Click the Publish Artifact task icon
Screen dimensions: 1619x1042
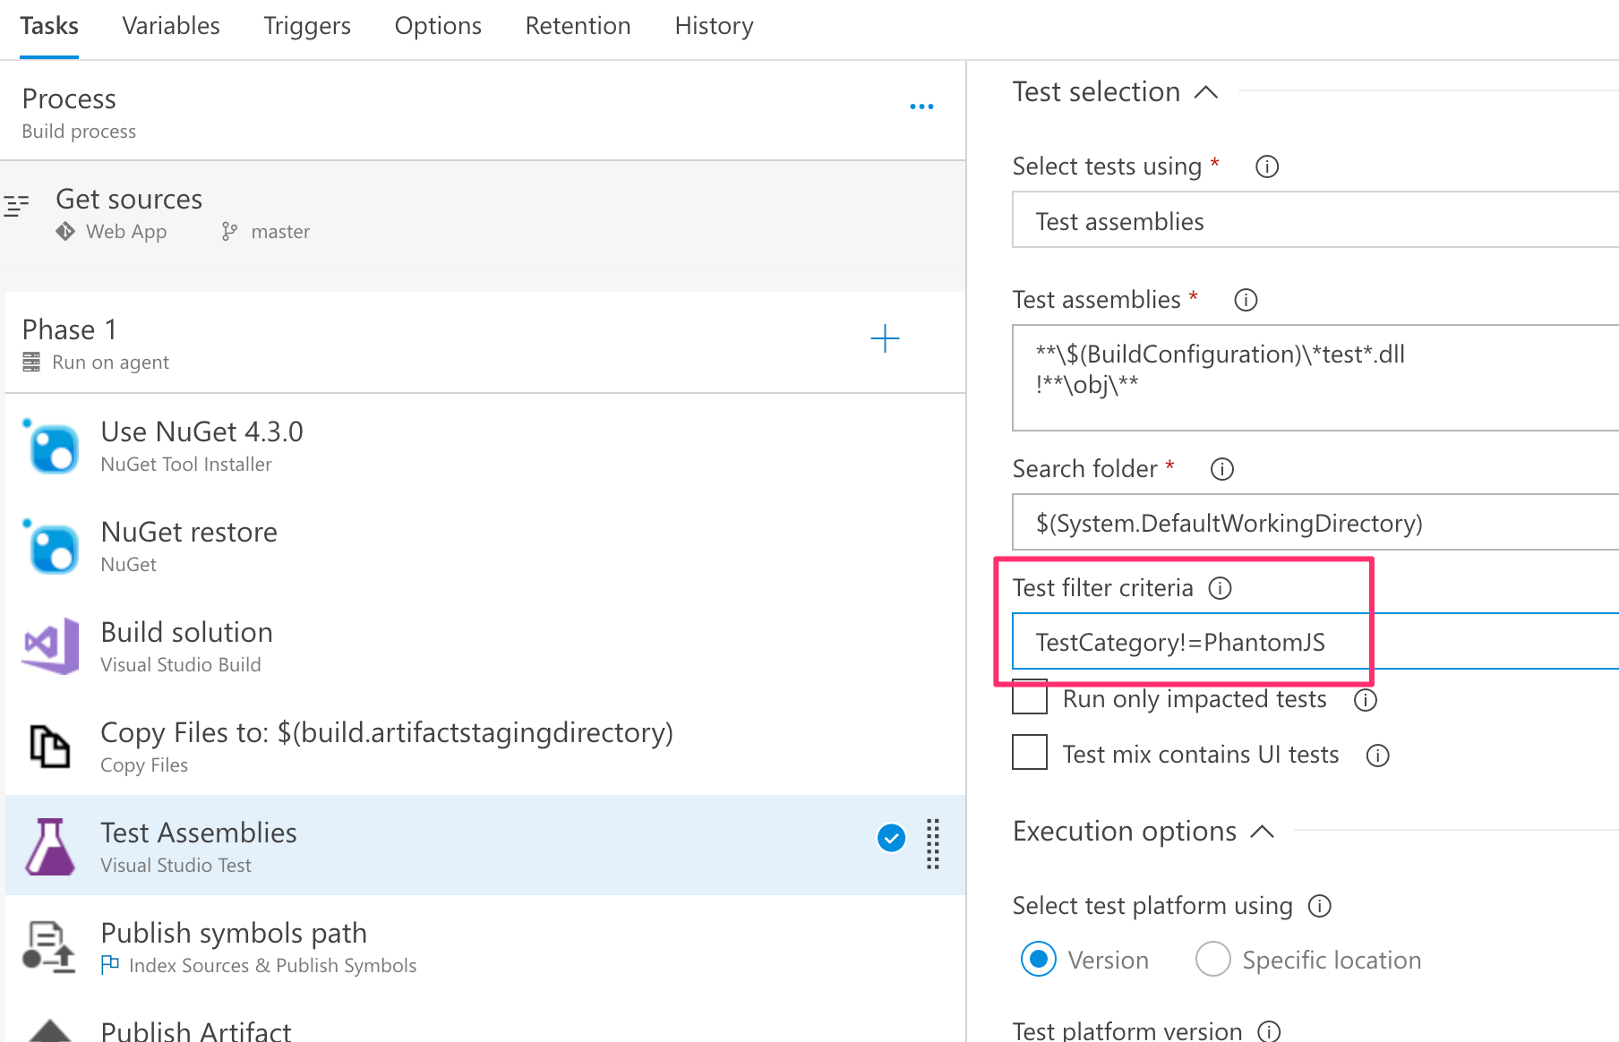[x=50, y=1030]
